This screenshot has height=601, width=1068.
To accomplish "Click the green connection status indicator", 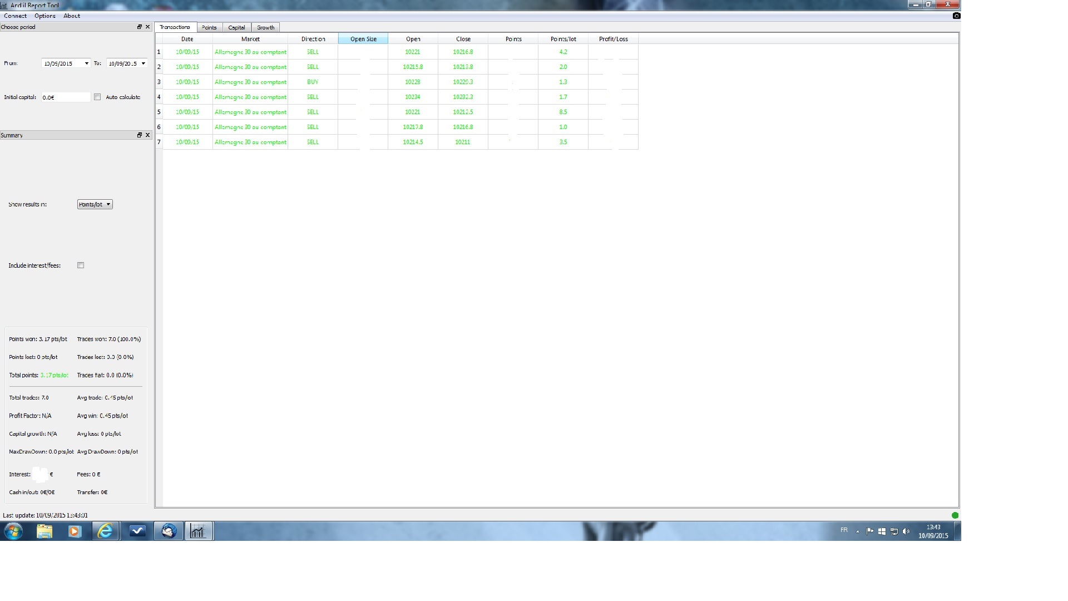I will click(x=955, y=515).
